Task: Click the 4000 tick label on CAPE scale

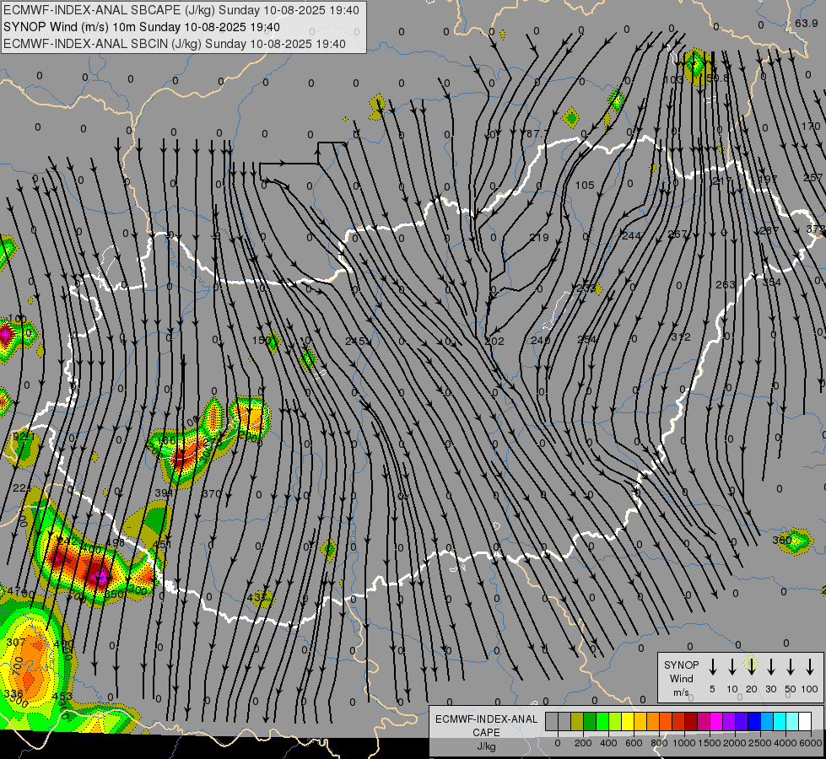Action: click(x=786, y=743)
